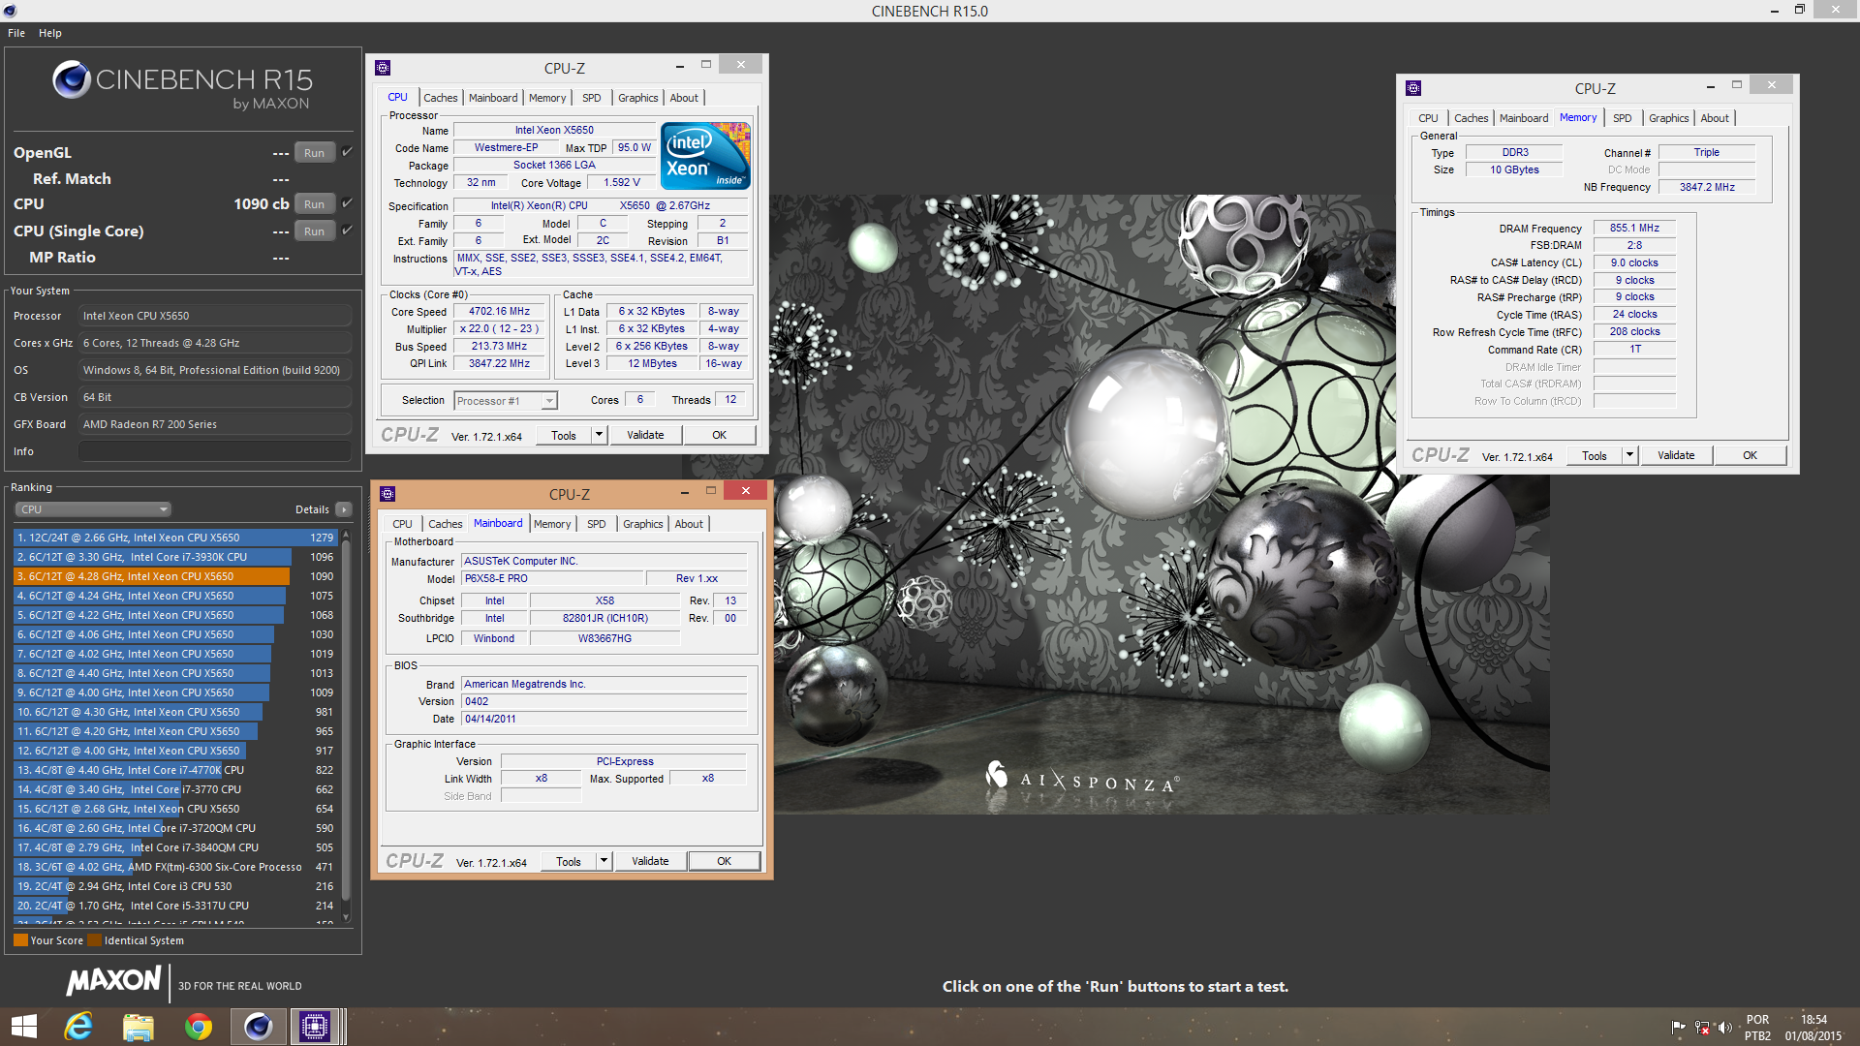Click Validate in the Memory CPU-Z window
The image size is (1860, 1046).
point(1676,455)
